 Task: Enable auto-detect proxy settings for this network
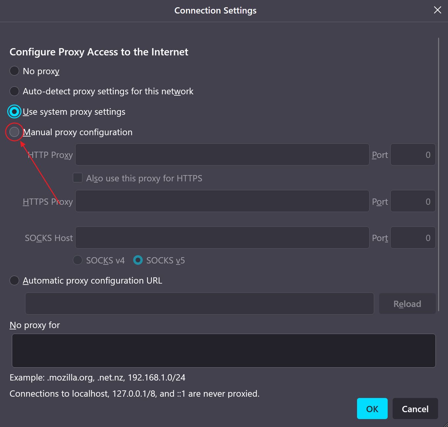(14, 91)
